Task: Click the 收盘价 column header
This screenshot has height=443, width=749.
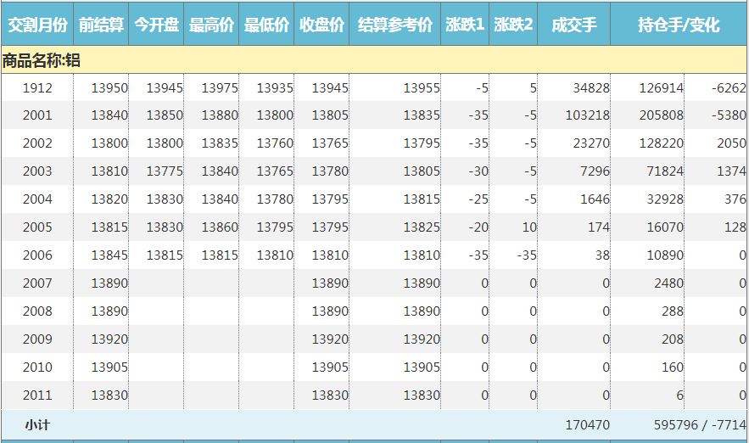Action: (x=321, y=25)
